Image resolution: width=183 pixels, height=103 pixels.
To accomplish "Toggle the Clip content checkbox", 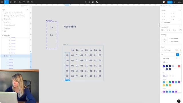I will (162, 22).
